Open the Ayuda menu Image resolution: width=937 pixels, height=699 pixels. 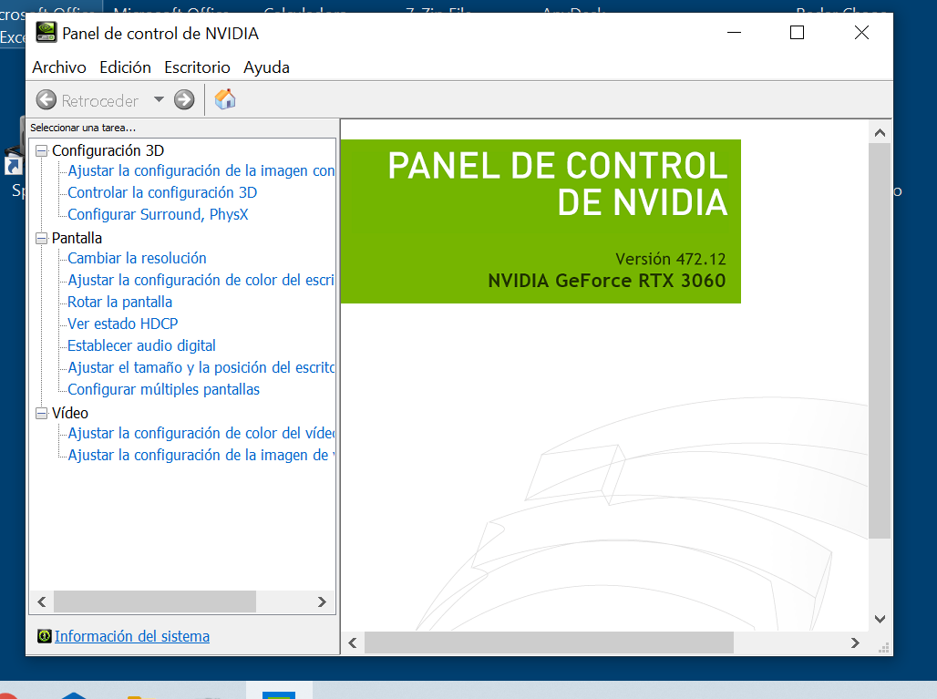(x=266, y=67)
